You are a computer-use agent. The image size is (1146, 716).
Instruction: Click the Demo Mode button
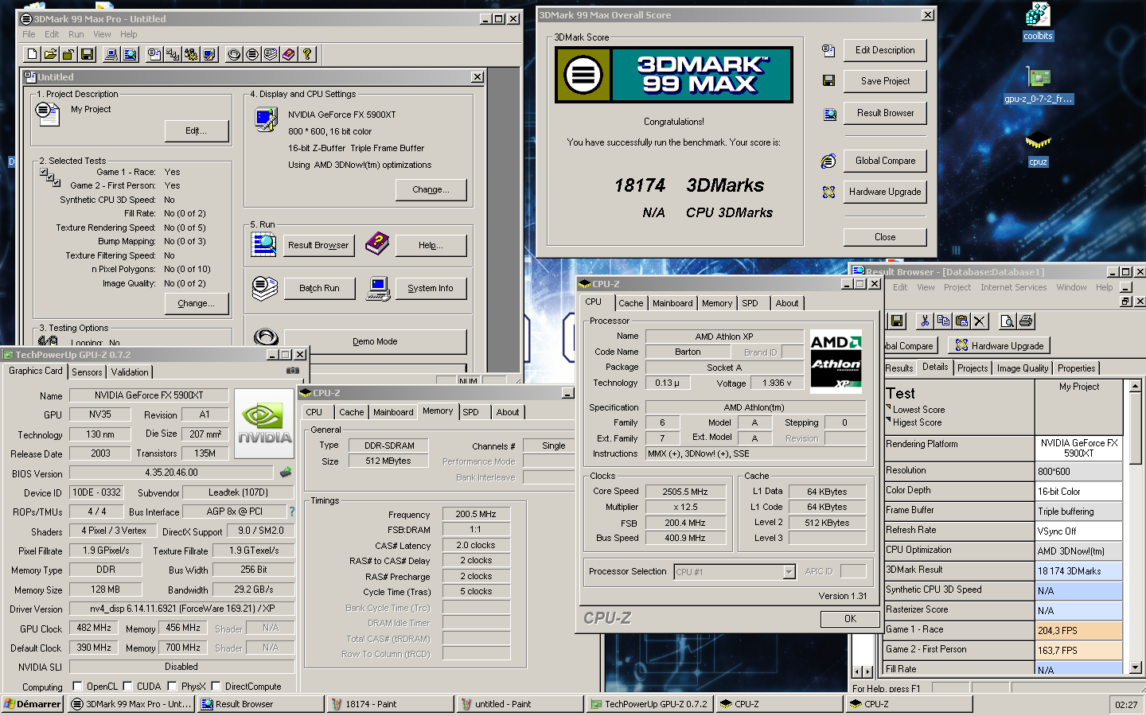tap(375, 341)
